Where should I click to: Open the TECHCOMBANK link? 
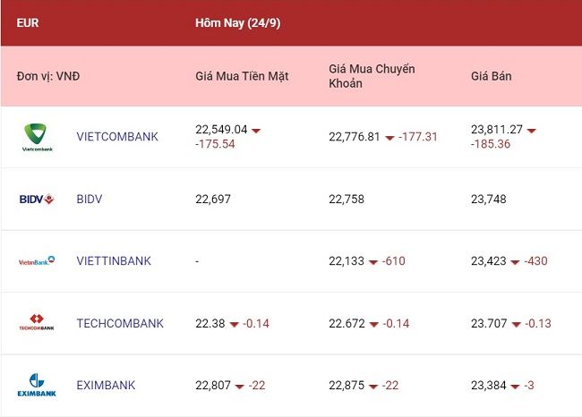coord(120,323)
